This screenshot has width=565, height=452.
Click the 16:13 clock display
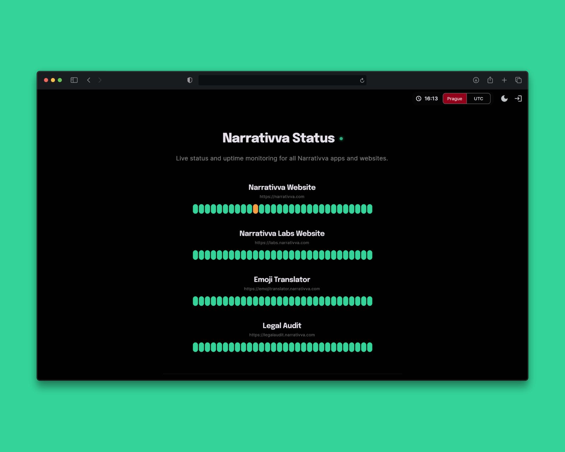[x=427, y=99]
